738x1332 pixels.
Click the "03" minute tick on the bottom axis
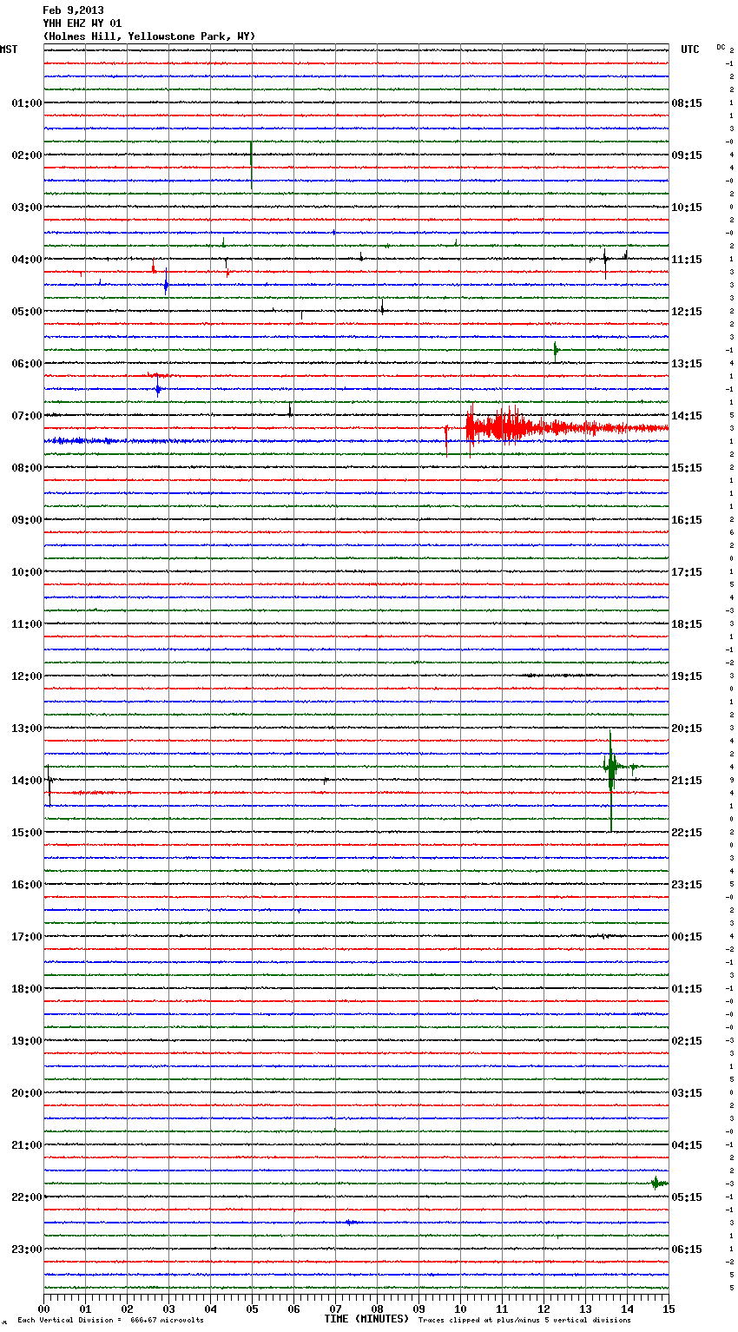click(168, 1309)
